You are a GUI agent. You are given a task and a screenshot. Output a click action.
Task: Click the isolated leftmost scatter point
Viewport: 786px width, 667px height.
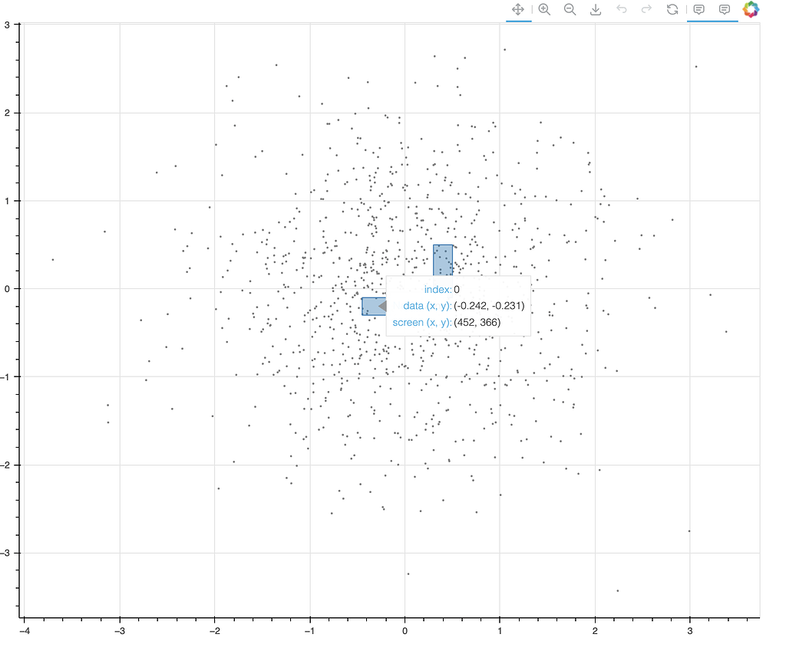tap(52, 261)
